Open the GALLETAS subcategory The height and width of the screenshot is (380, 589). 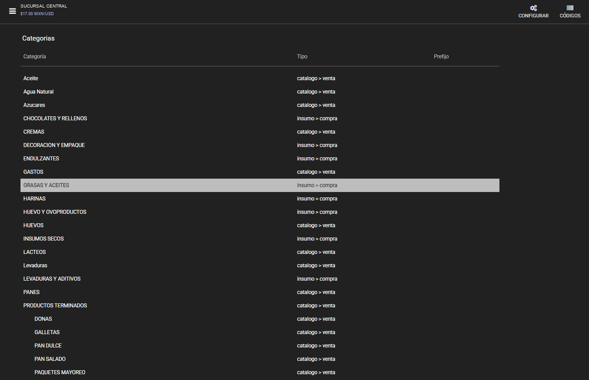point(260,332)
